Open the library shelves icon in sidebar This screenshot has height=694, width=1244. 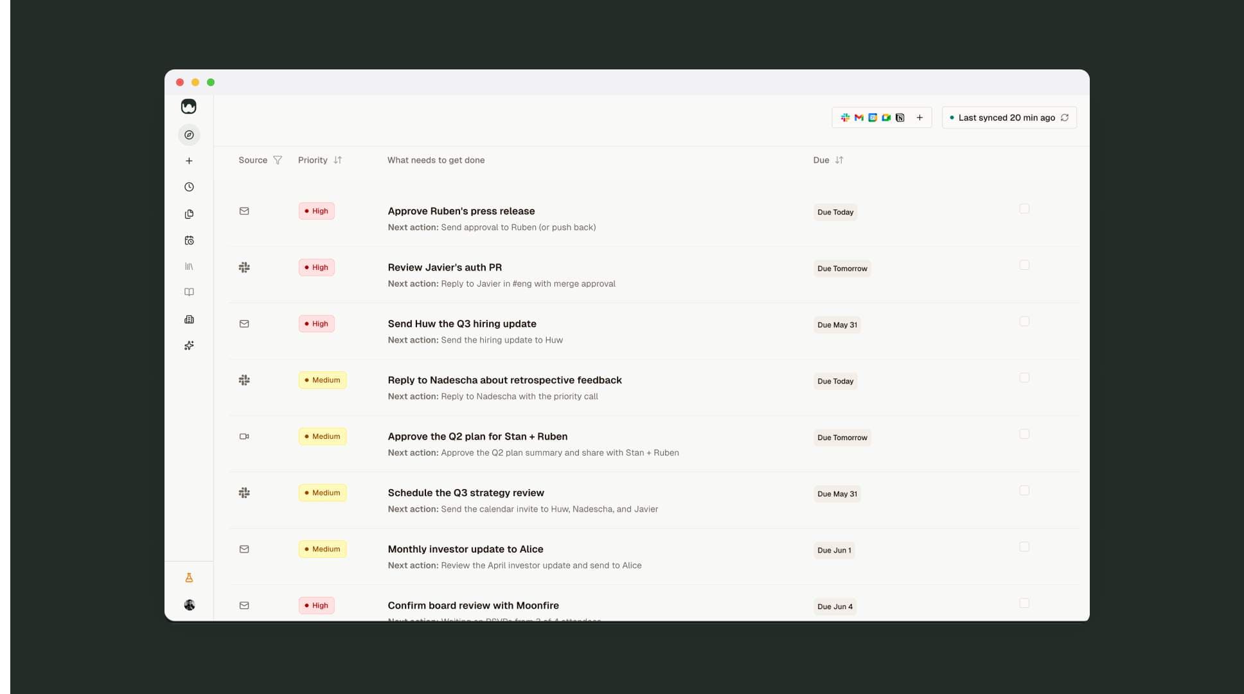[x=189, y=266]
